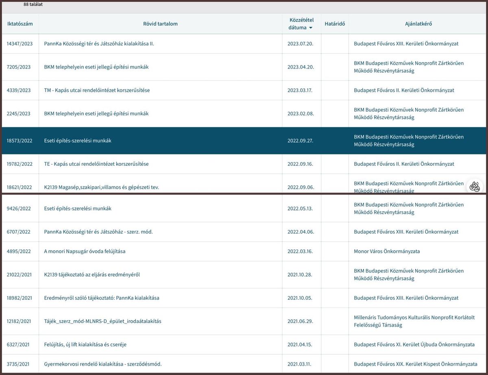This screenshot has width=488, height=375.
Task: Open highlighted record 18573/2022
Action: (x=20, y=141)
